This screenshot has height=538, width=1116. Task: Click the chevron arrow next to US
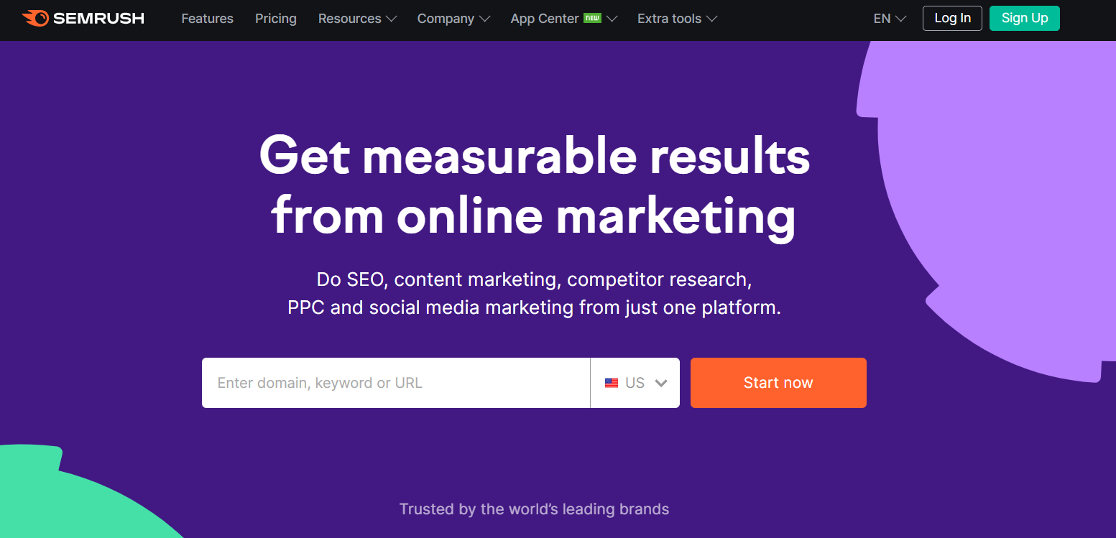click(x=661, y=383)
